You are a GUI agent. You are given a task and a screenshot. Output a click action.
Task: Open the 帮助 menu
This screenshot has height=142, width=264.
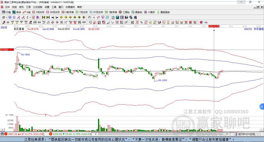coord(79,7)
